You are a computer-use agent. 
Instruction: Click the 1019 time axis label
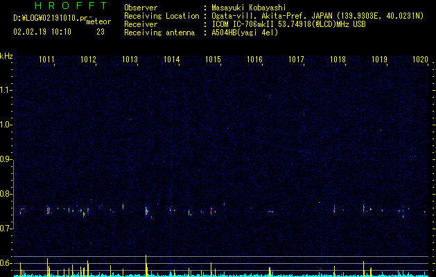(380, 60)
